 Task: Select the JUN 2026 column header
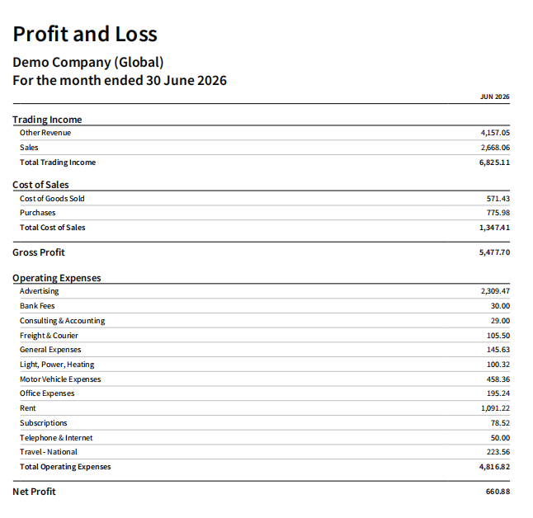pos(494,97)
